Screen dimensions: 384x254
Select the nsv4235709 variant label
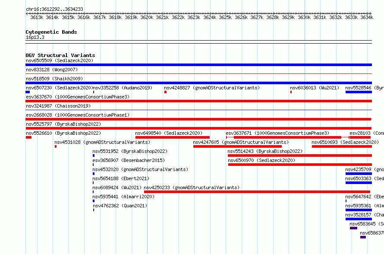click(x=365, y=169)
